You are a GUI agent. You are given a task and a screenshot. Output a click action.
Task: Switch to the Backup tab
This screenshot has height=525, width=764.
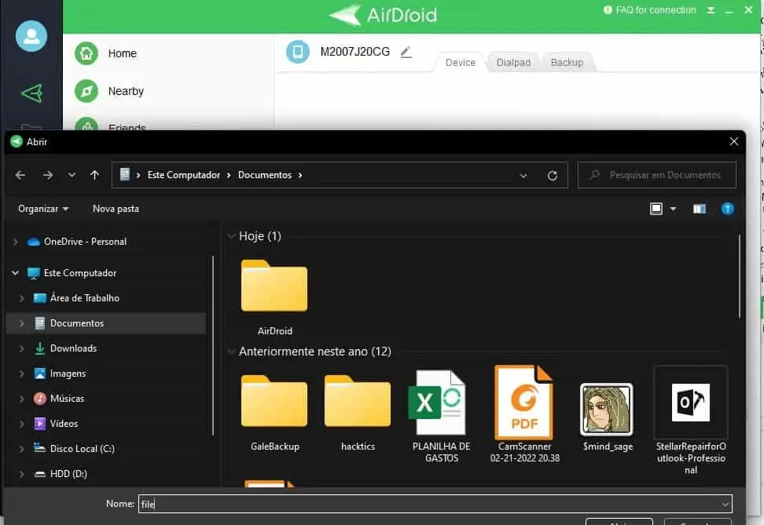point(567,62)
